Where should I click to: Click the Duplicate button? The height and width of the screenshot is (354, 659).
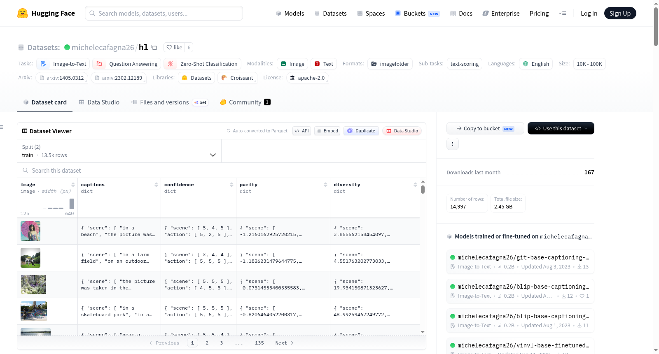tap(361, 131)
